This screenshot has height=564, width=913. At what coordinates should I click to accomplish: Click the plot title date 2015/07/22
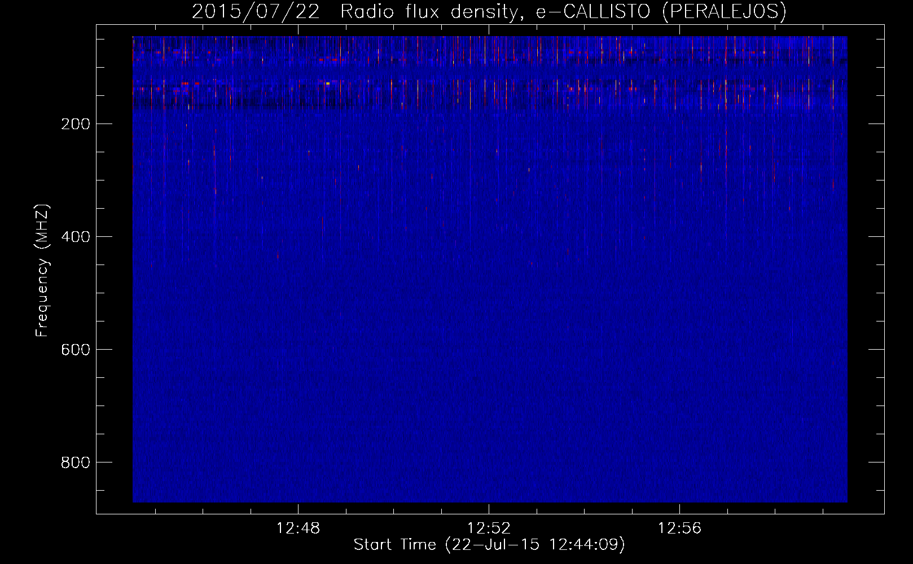click(x=256, y=11)
